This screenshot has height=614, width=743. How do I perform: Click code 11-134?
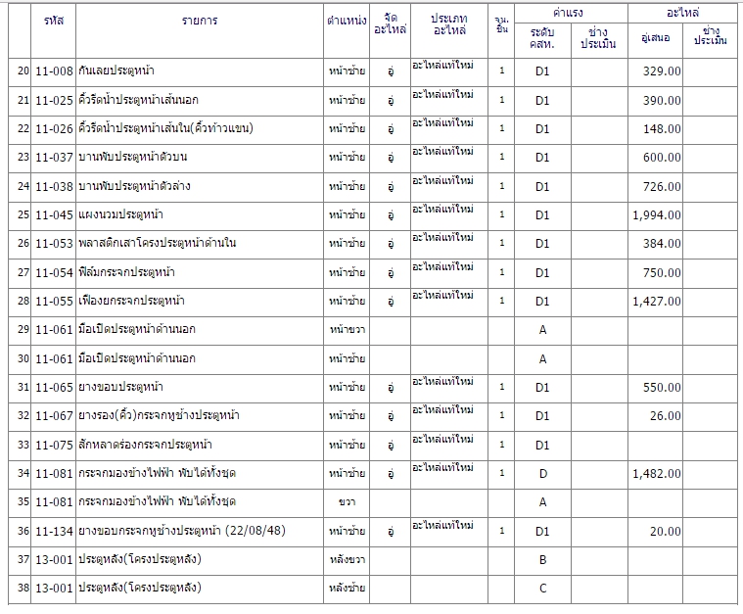point(54,532)
